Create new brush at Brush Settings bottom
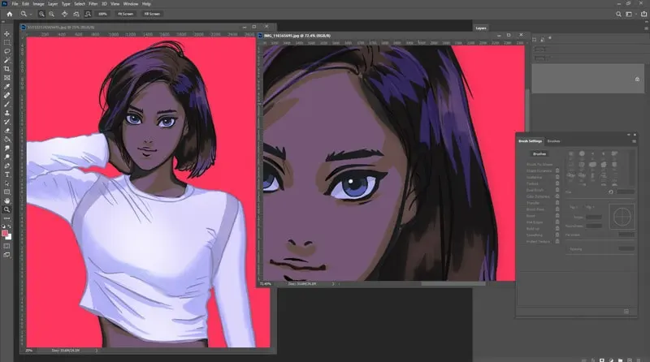 pyautogui.click(x=626, y=312)
